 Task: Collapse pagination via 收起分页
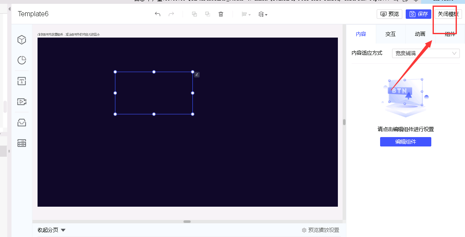click(51, 230)
